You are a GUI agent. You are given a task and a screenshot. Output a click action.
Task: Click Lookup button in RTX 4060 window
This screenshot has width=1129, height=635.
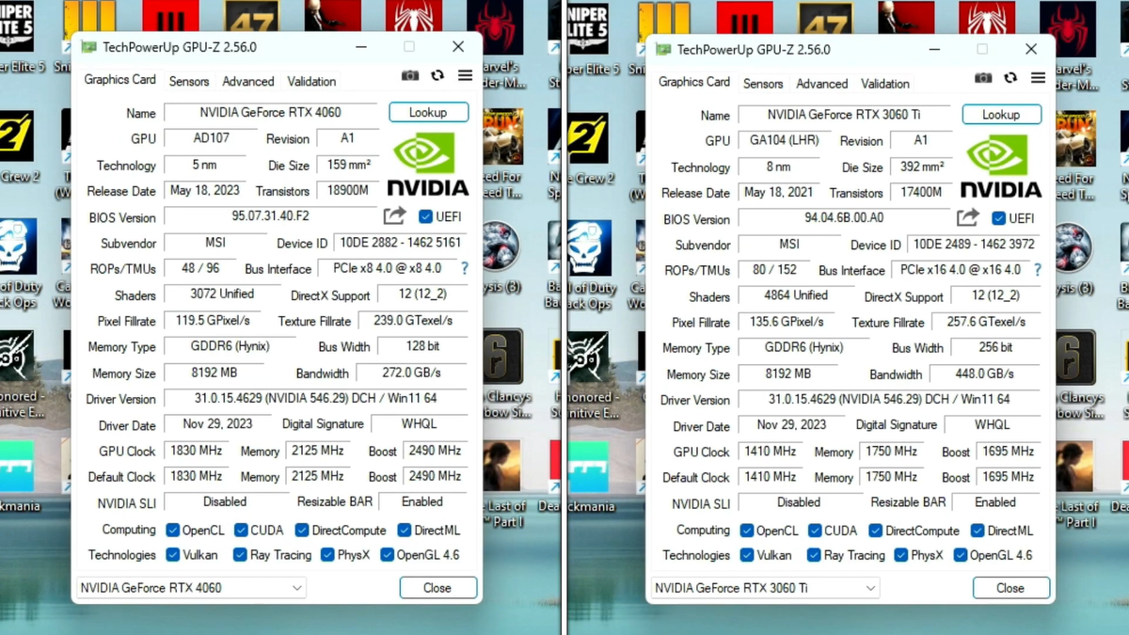tap(428, 112)
